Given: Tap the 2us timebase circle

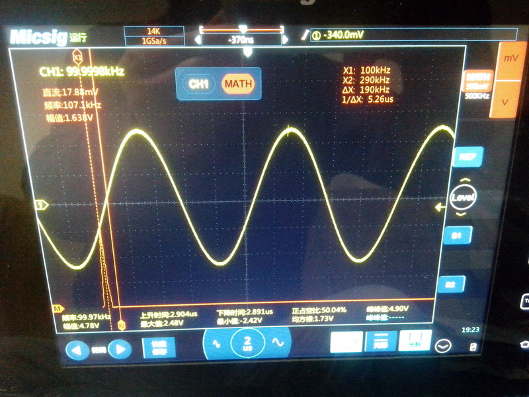Looking at the screenshot, I should point(247,343).
